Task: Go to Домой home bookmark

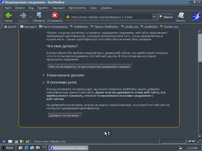Action: pos(10,27)
